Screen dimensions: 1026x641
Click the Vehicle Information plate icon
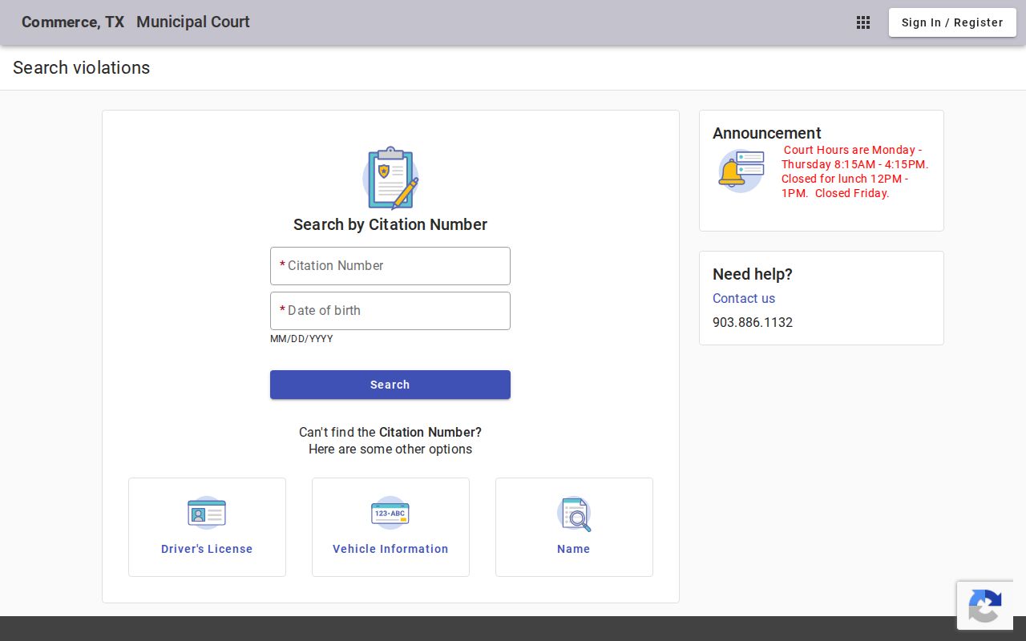pos(390,513)
